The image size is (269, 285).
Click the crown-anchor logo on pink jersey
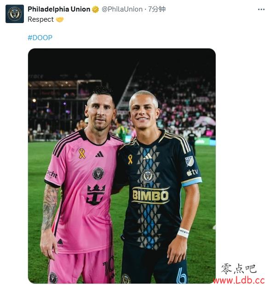coord(96,195)
